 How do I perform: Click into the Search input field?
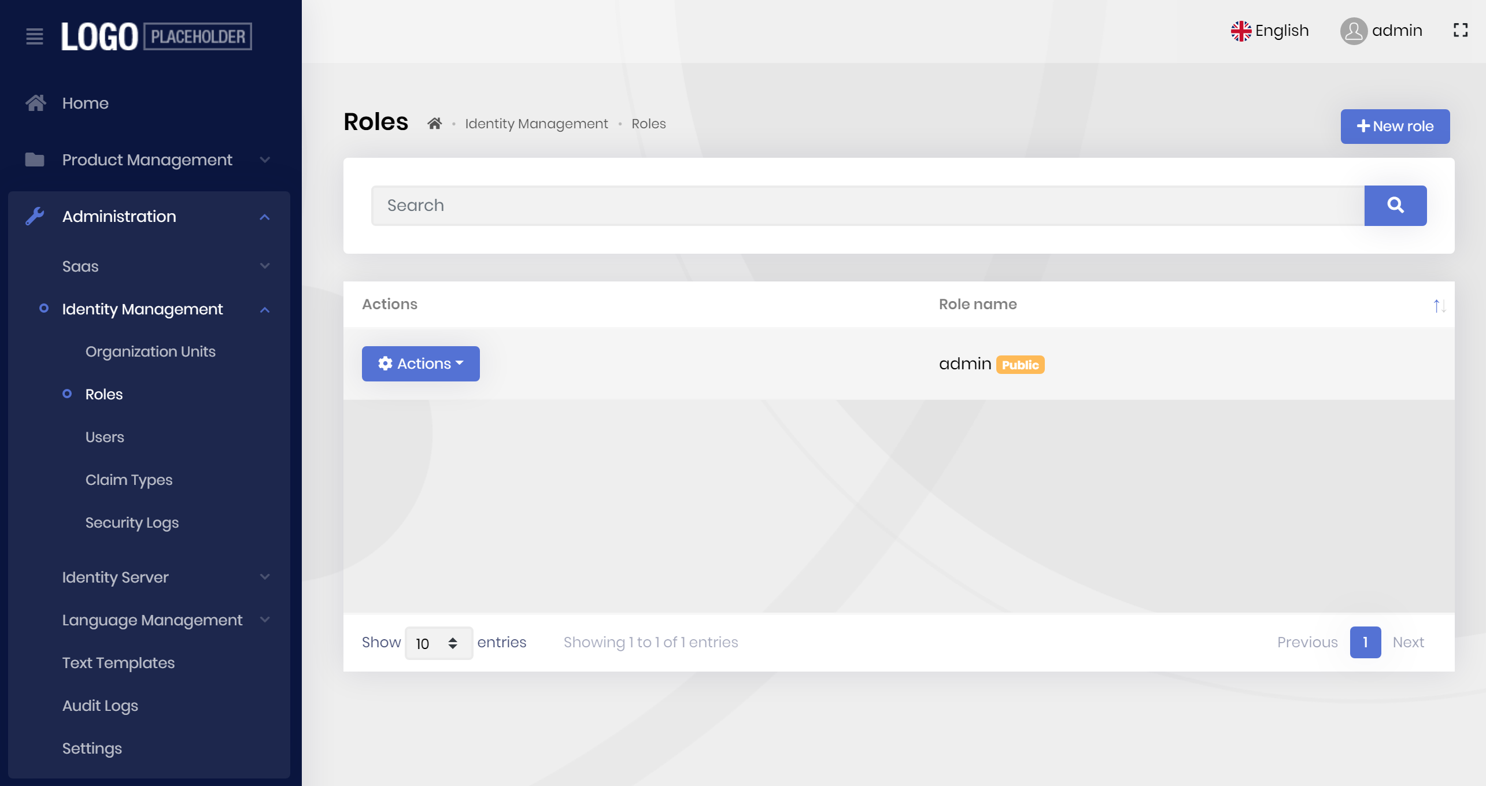click(x=867, y=205)
